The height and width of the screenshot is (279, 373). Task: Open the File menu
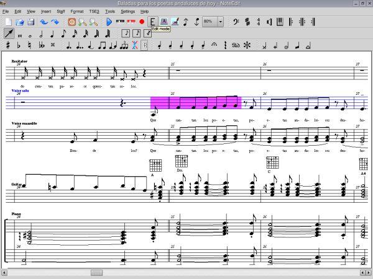6,11
